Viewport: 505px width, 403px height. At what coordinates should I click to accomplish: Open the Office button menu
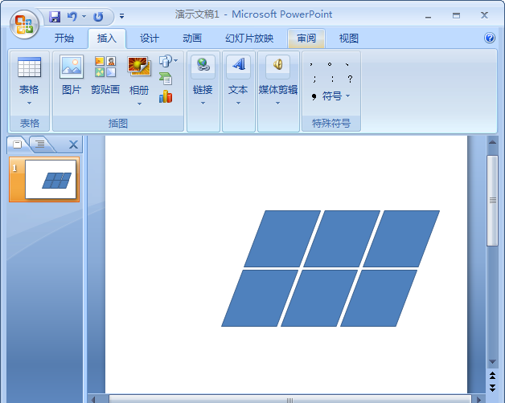coord(24,24)
